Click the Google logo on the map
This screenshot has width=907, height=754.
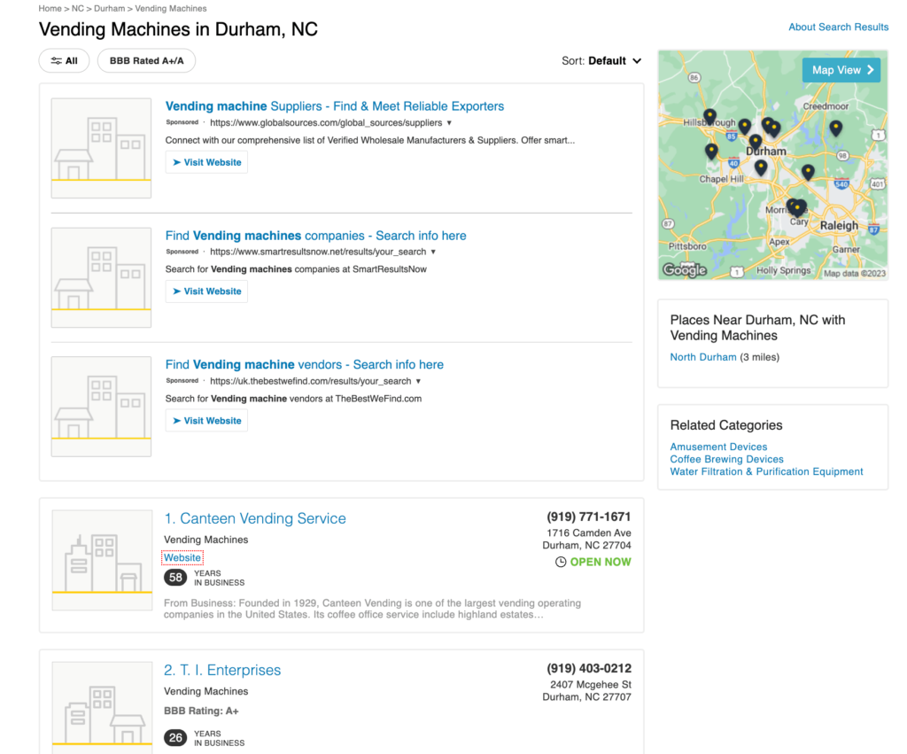click(x=684, y=268)
